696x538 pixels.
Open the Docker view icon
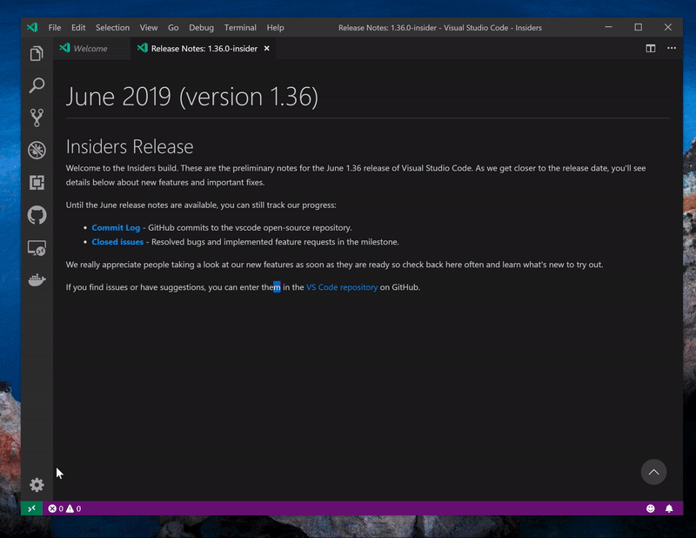[x=37, y=280]
